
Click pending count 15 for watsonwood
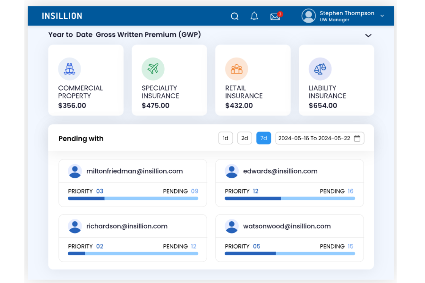351,246
